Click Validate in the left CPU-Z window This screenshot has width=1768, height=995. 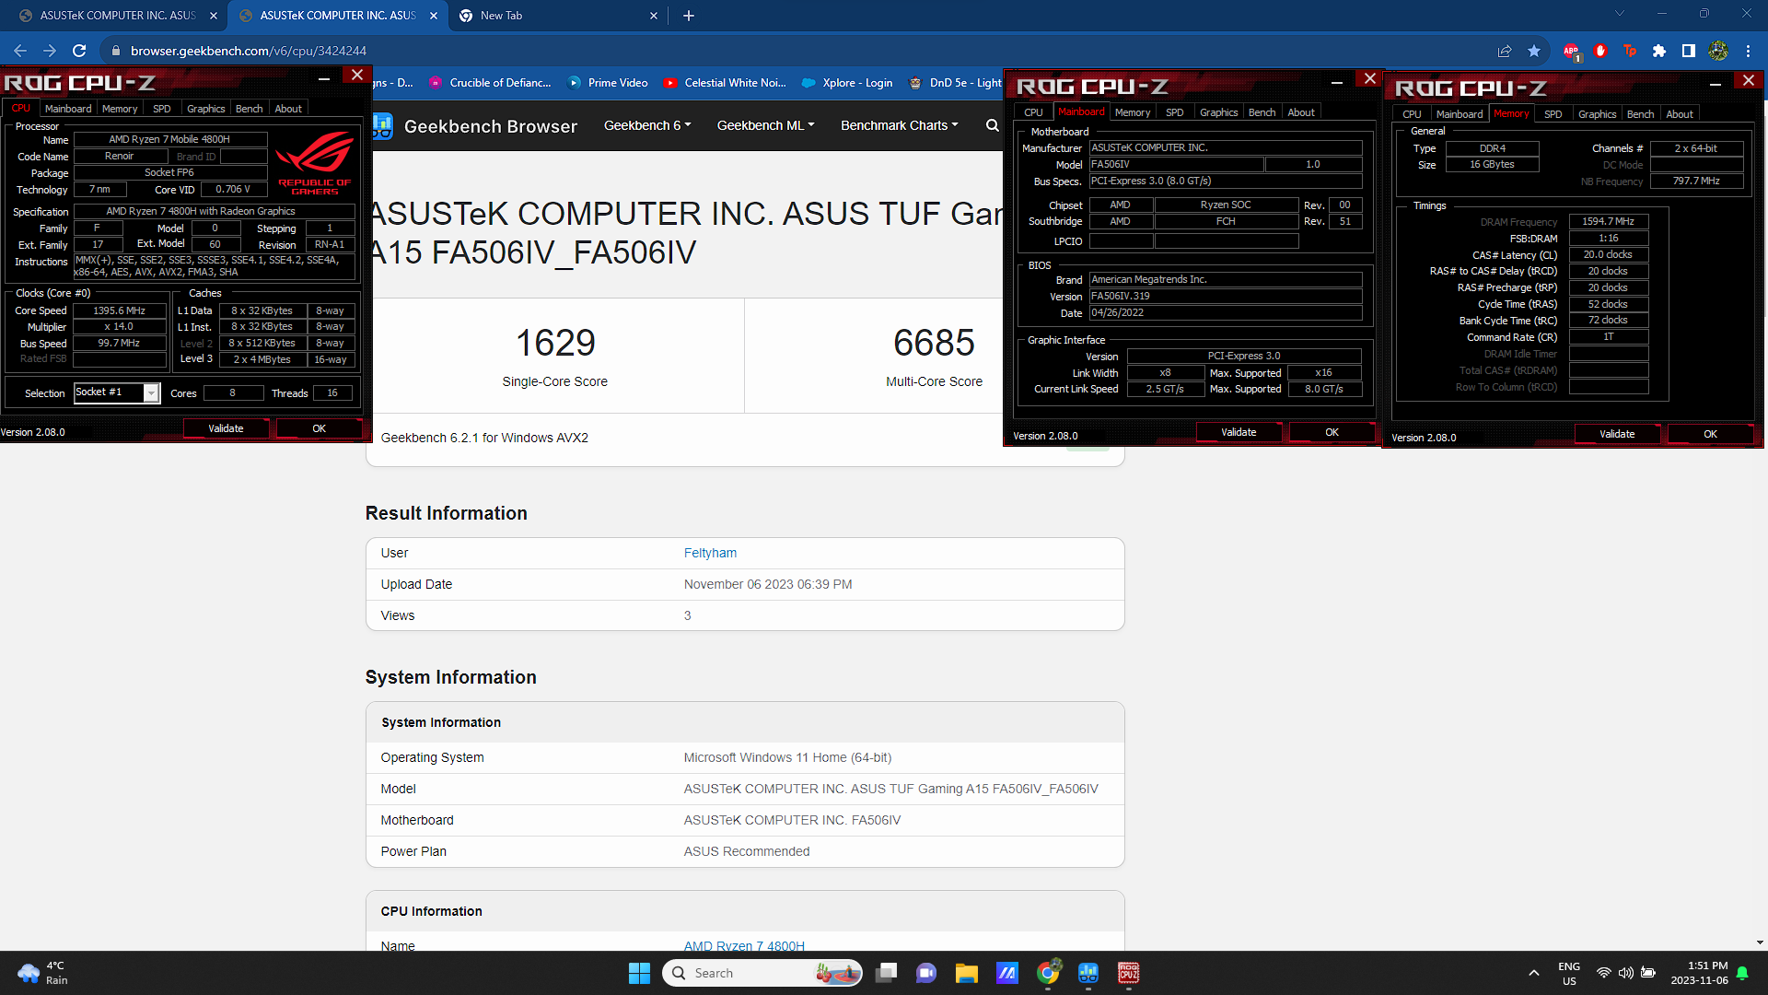coord(226,428)
